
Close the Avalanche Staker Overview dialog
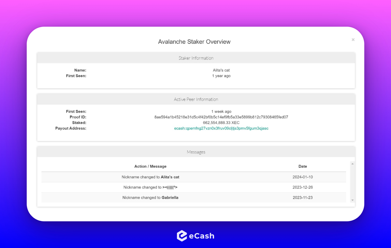[353, 40]
